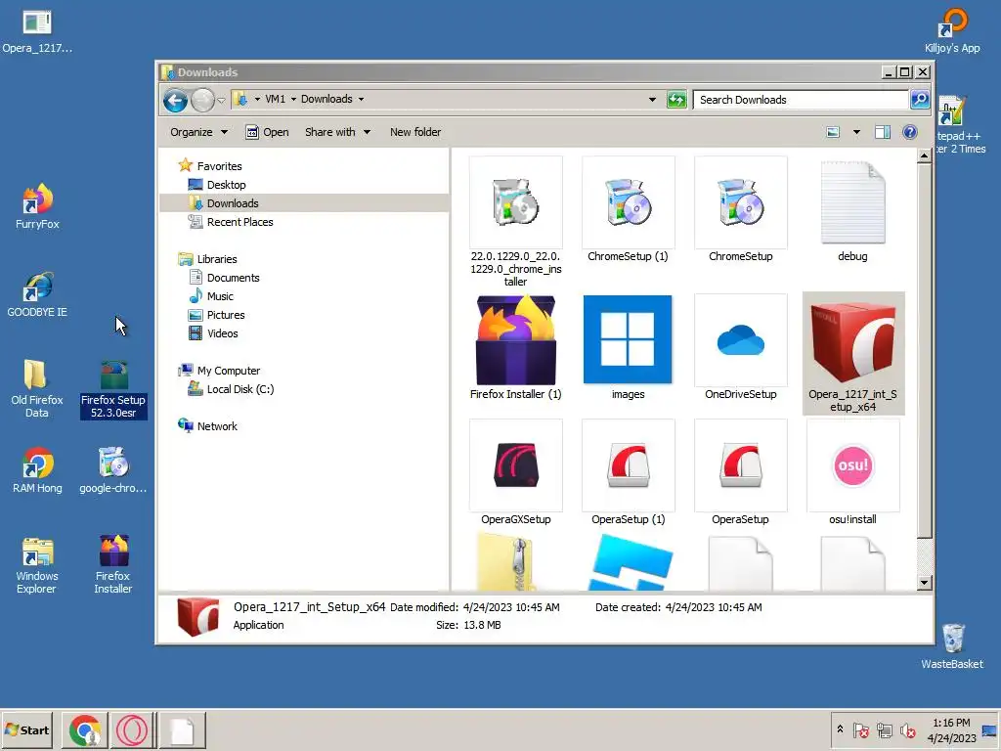Viewport: 1001px width, 751px height.
Task: Select the GOODBYE IE desktop shortcut
Action: point(37,294)
